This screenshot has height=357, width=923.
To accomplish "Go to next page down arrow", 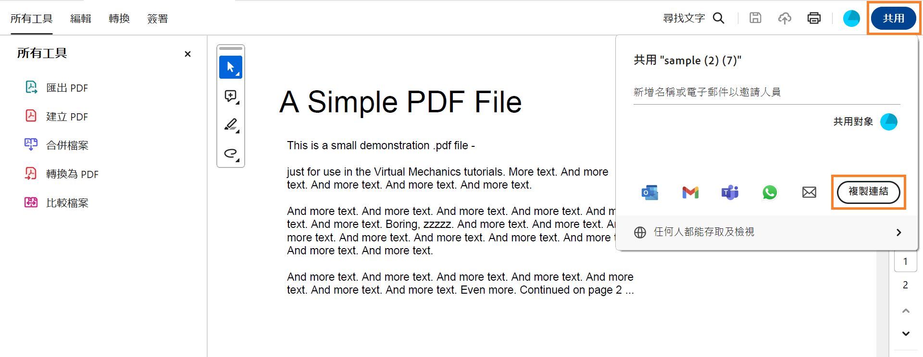I will (906, 333).
